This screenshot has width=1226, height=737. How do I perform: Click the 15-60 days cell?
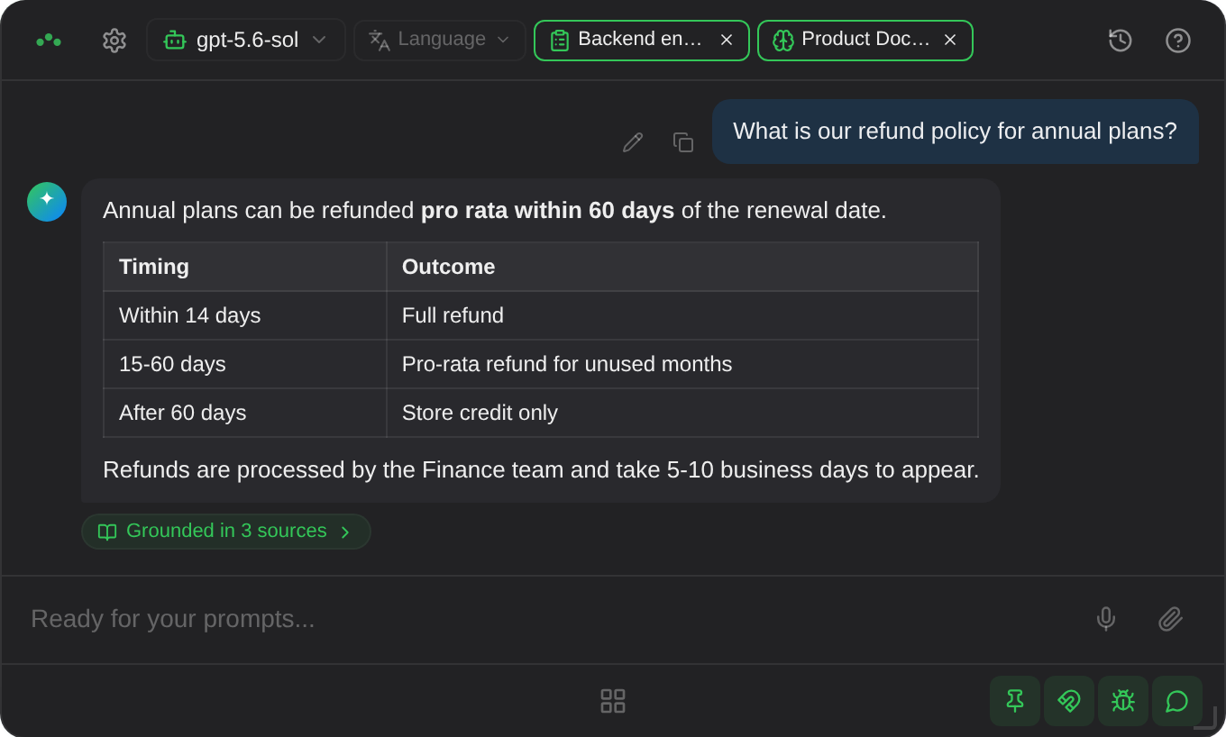coord(245,364)
